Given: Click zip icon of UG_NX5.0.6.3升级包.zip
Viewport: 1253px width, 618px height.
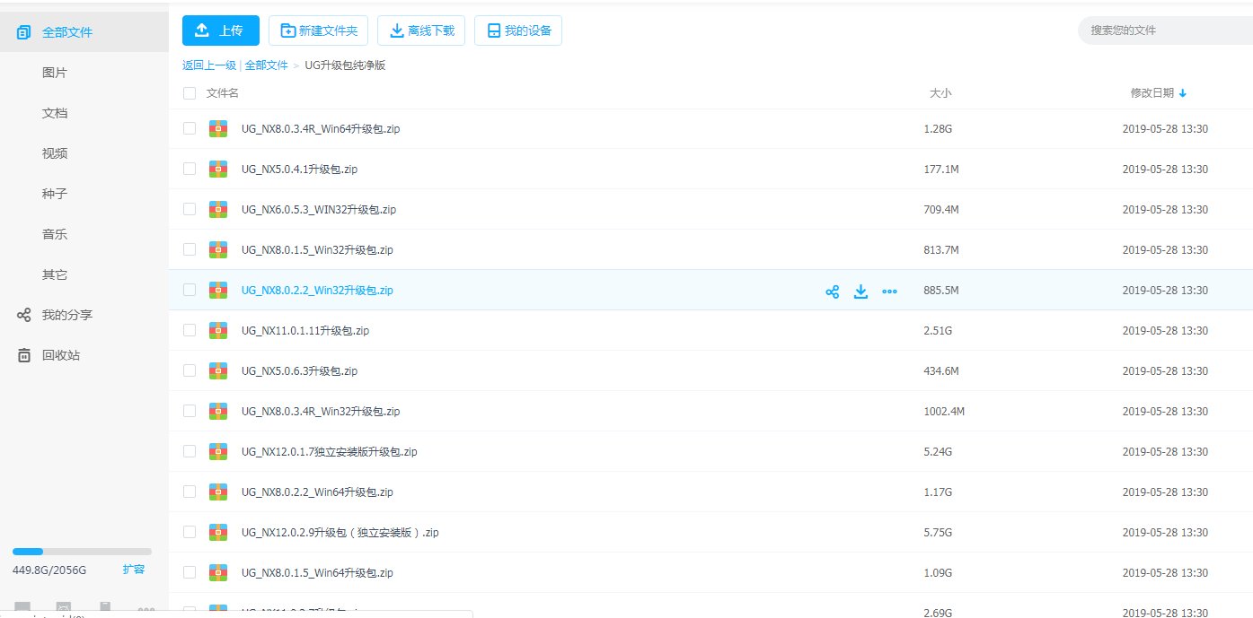Looking at the screenshot, I should pyautogui.click(x=217, y=370).
